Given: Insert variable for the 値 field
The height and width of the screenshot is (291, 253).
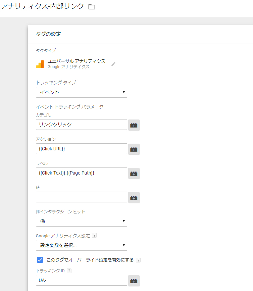Looking at the screenshot, I should point(134,198).
